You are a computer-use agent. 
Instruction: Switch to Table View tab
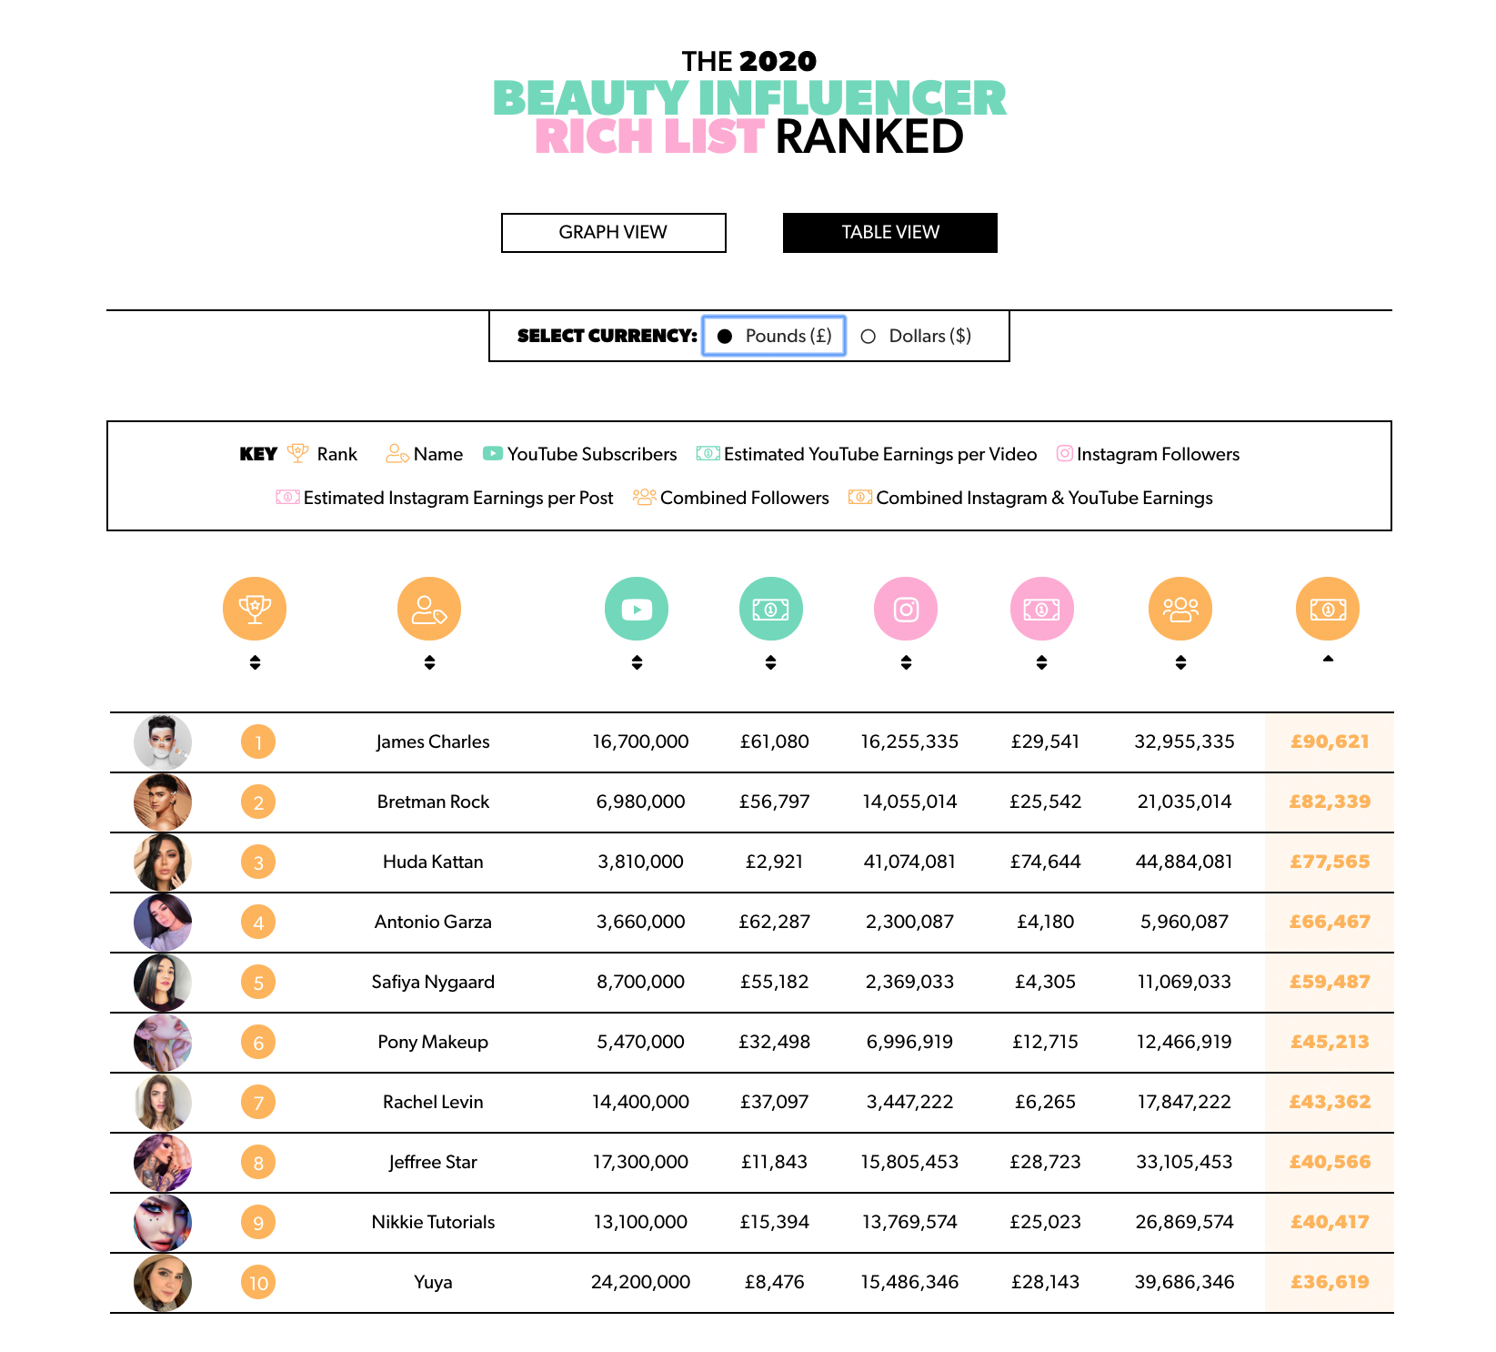coord(890,233)
